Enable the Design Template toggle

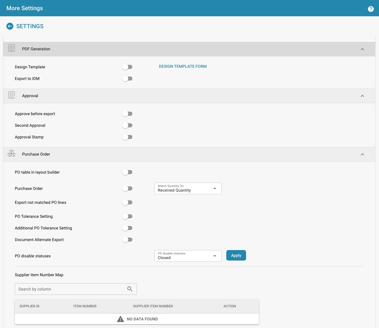pos(127,67)
